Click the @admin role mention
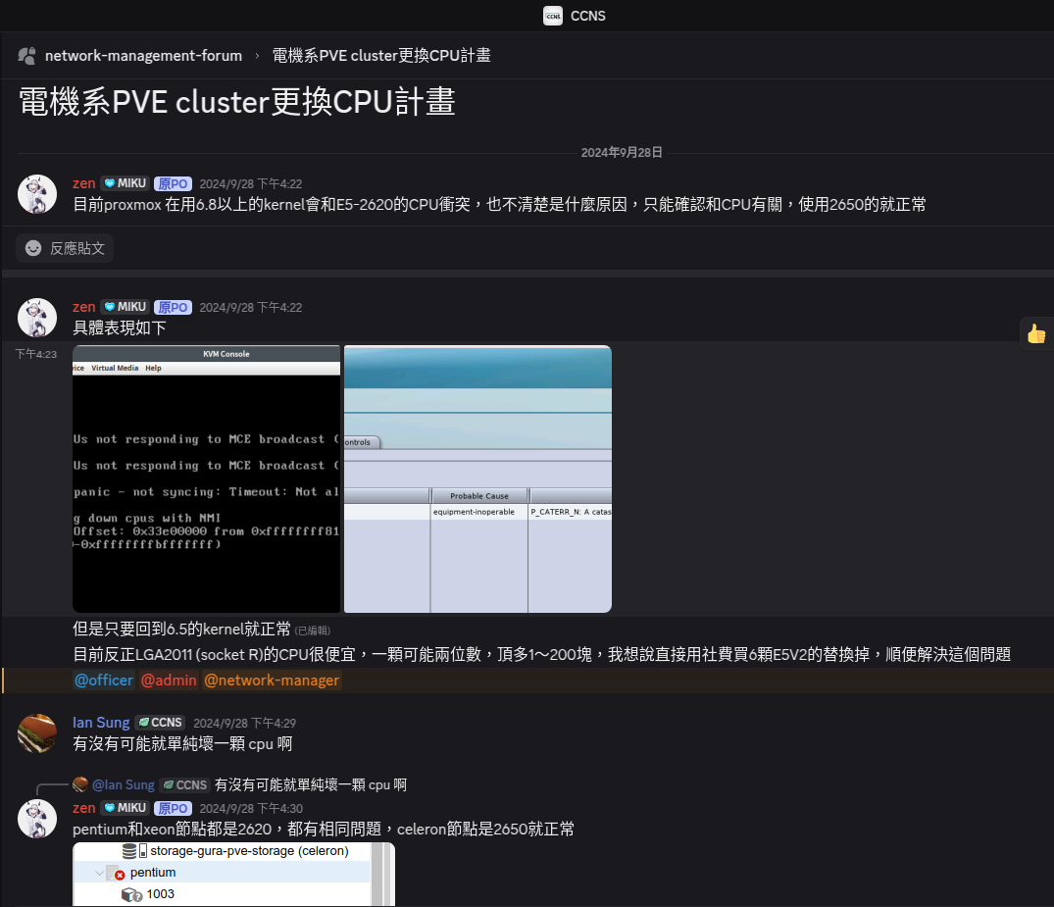Viewport: 1054px width, 907px height. point(169,680)
